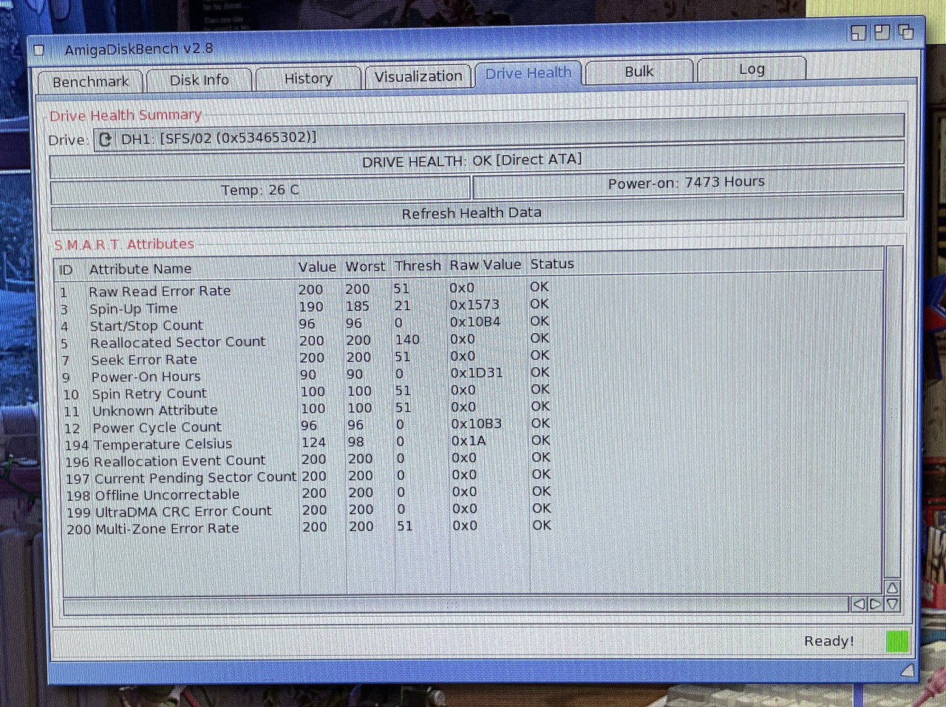Image resolution: width=946 pixels, height=707 pixels.
Task: Click the window depth gadget
Action: point(905,32)
